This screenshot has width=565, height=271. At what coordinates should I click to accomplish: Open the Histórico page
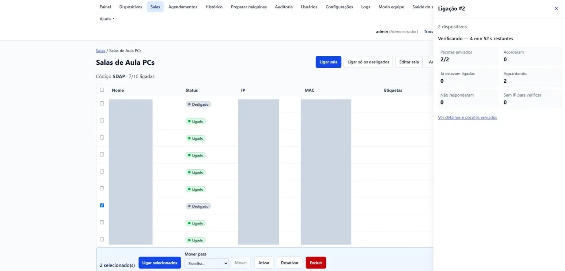point(214,7)
